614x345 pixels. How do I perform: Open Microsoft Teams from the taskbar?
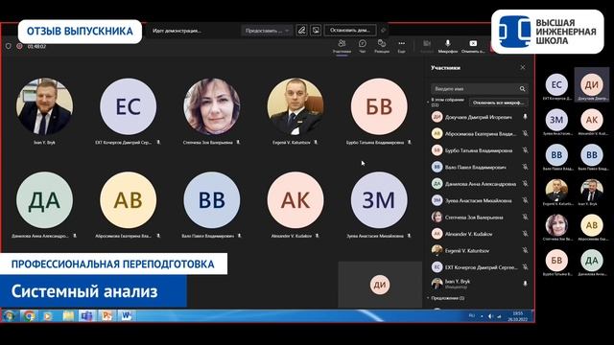point(87,315)
